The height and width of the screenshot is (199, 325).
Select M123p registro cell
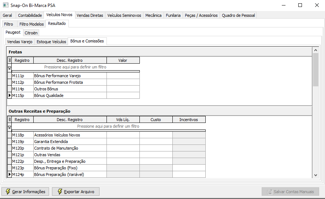pyautogui.click(x=23, y=168)
